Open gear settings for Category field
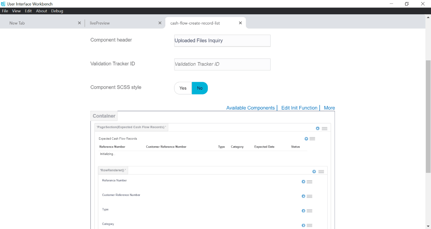Image resolution: width=431 pixels, height=229 pixels. click(303, 225)
